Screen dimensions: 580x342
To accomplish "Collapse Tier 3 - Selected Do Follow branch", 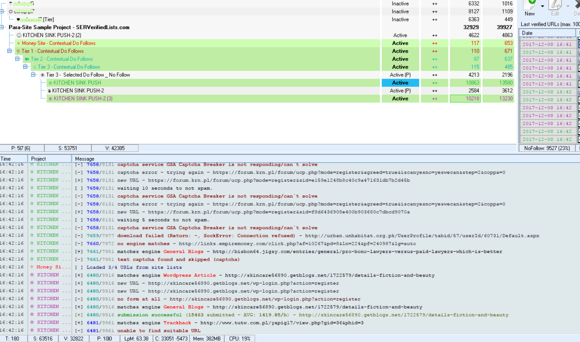I will click(x=33, y=75).
